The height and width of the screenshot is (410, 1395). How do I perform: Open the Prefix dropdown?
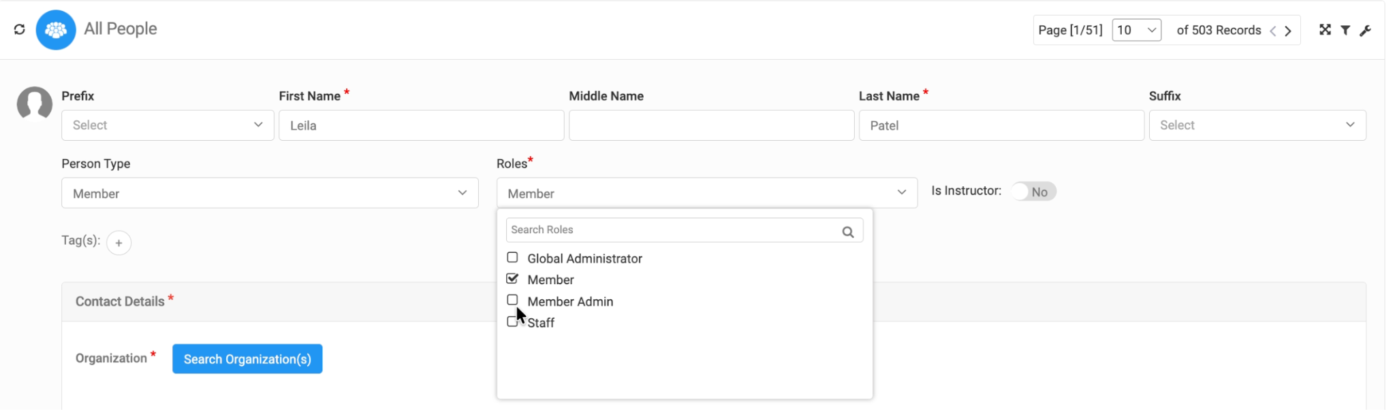pos(168,125)
